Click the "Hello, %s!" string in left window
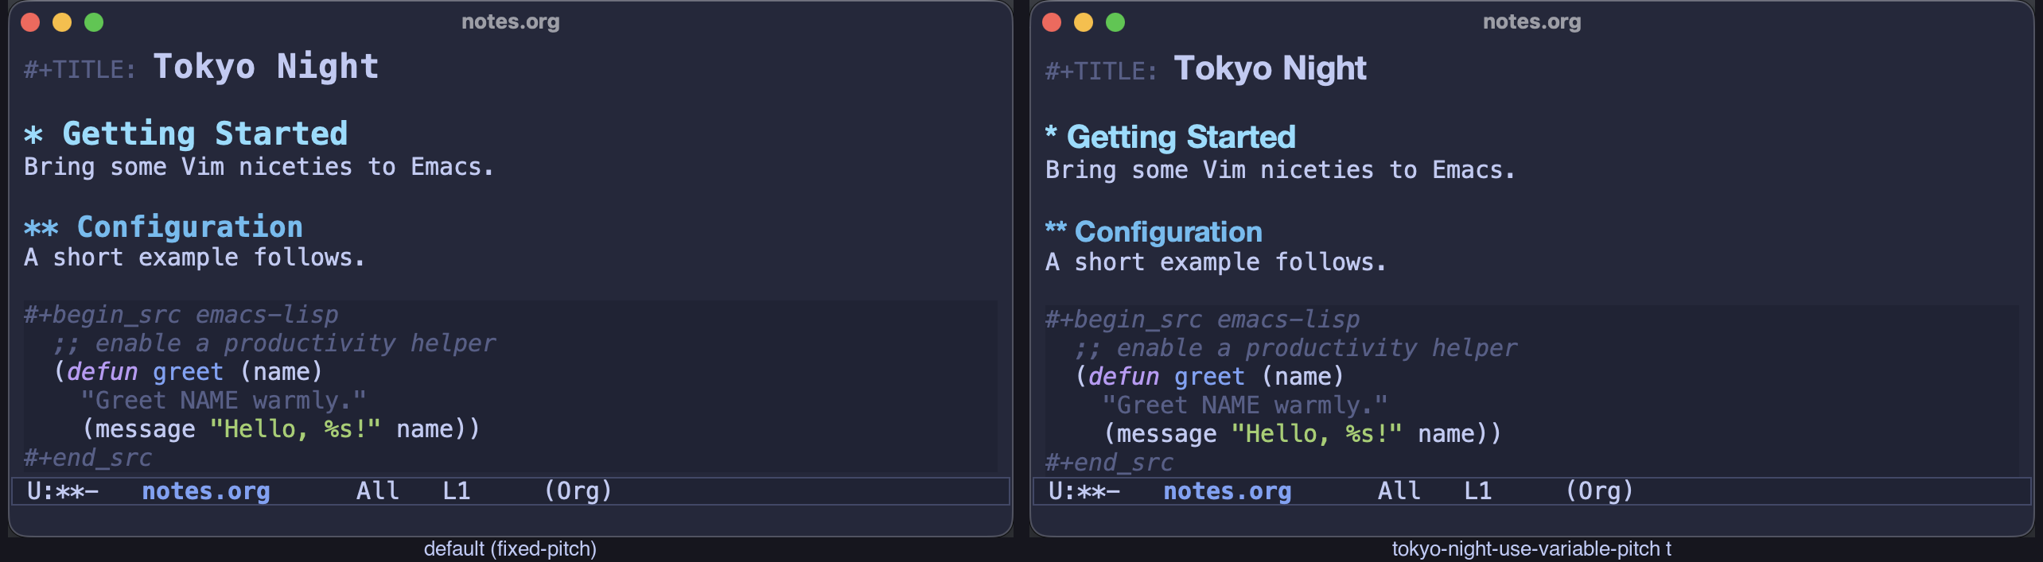 tap(295, 429)
